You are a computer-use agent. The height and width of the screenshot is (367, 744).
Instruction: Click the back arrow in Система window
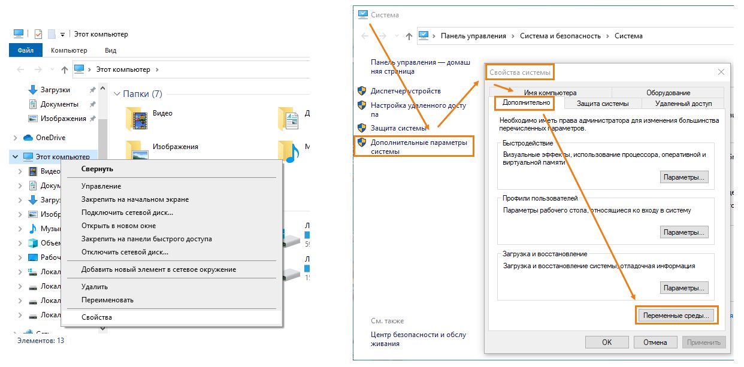[365, 36]
